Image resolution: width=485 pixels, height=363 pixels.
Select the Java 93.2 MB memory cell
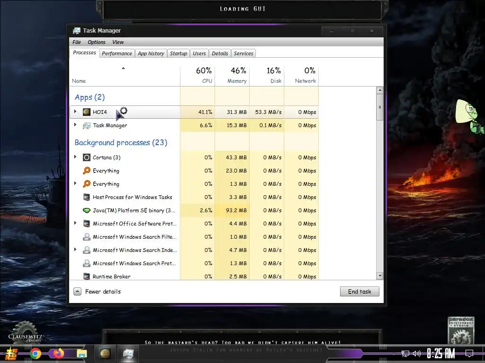click(232, 210)
